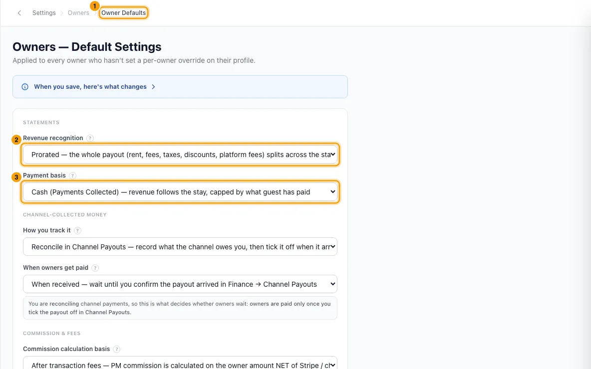Go to Settings breadcrumb
The image size is (591, 369).
(44, 13)
